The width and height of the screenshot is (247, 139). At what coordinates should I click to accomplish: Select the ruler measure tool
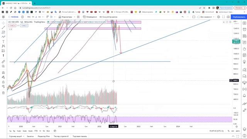[x=3, y=62]
